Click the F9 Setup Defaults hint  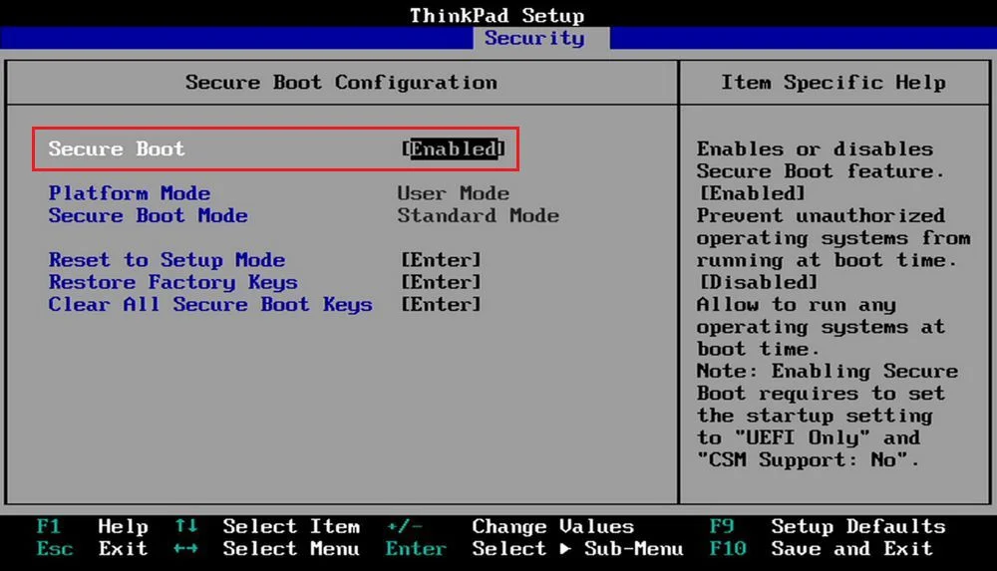828,526
